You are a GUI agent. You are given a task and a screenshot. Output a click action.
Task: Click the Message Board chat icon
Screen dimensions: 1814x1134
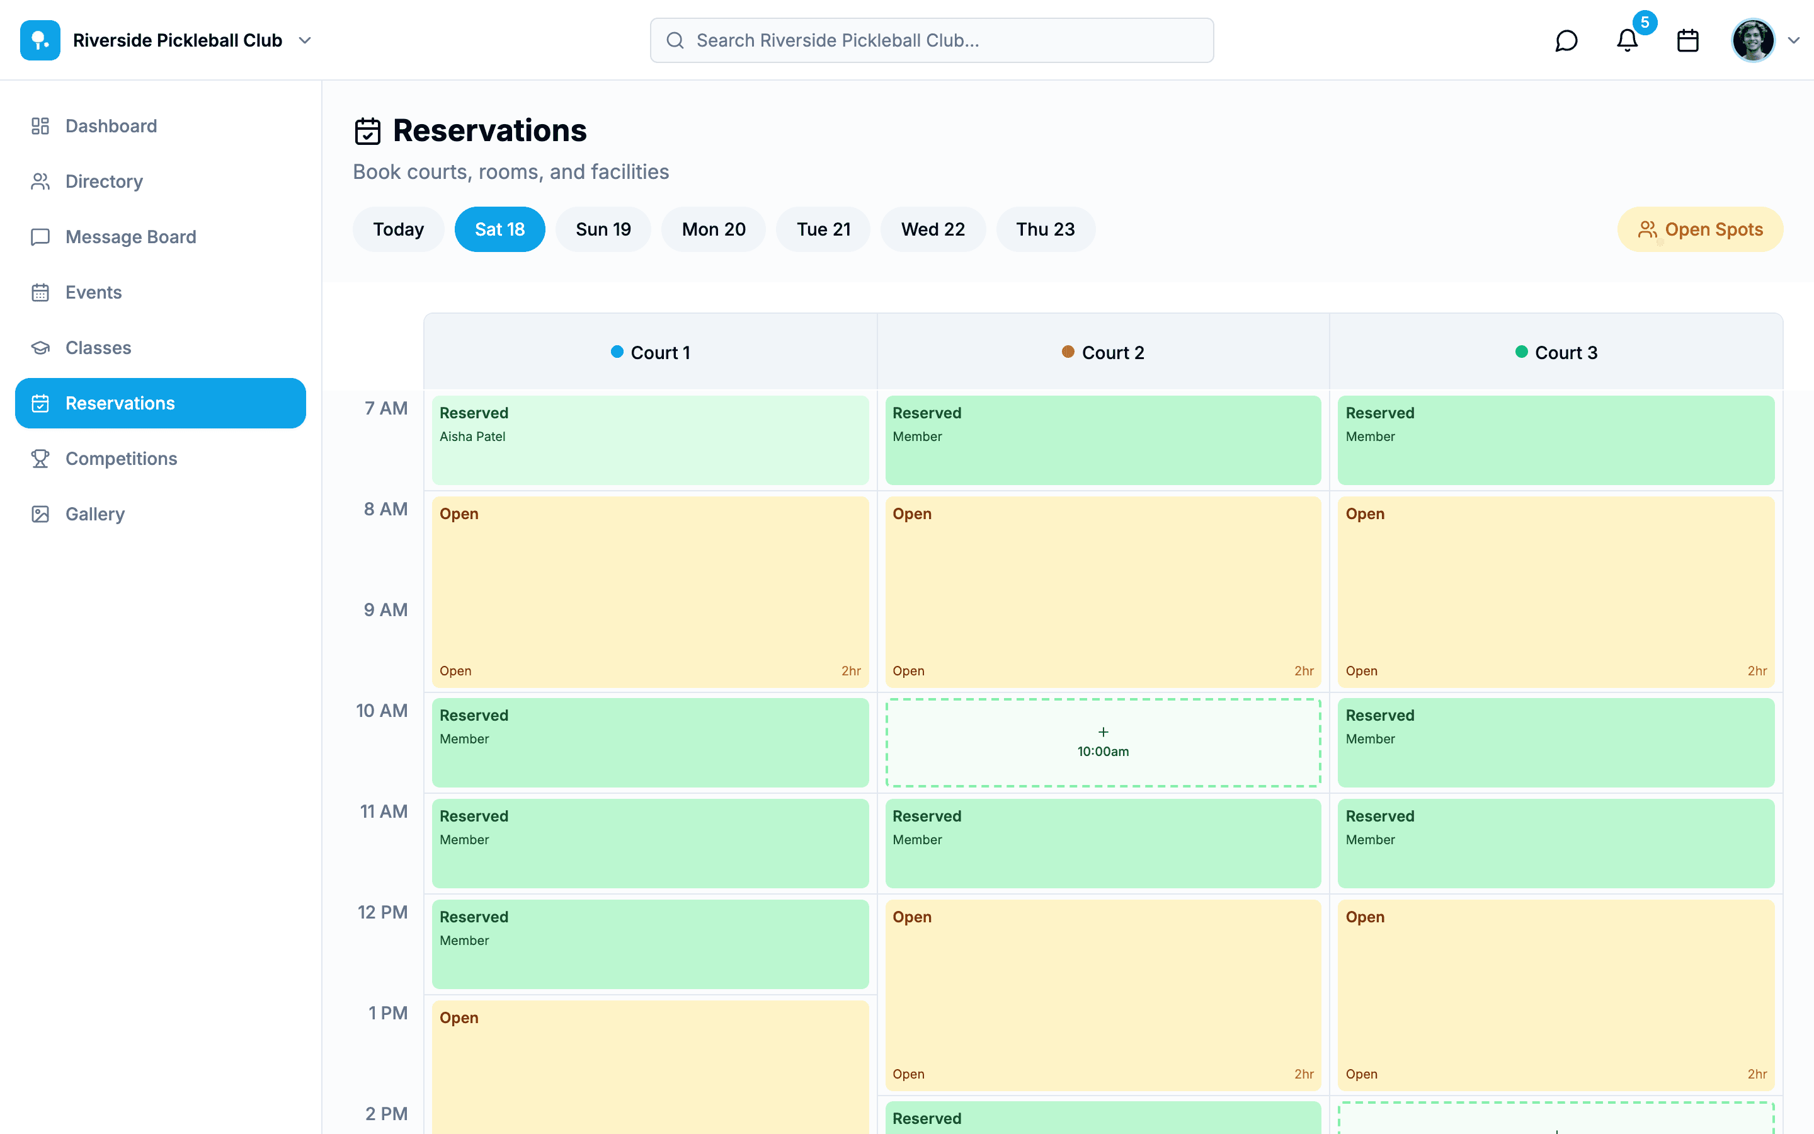(40, 237)
